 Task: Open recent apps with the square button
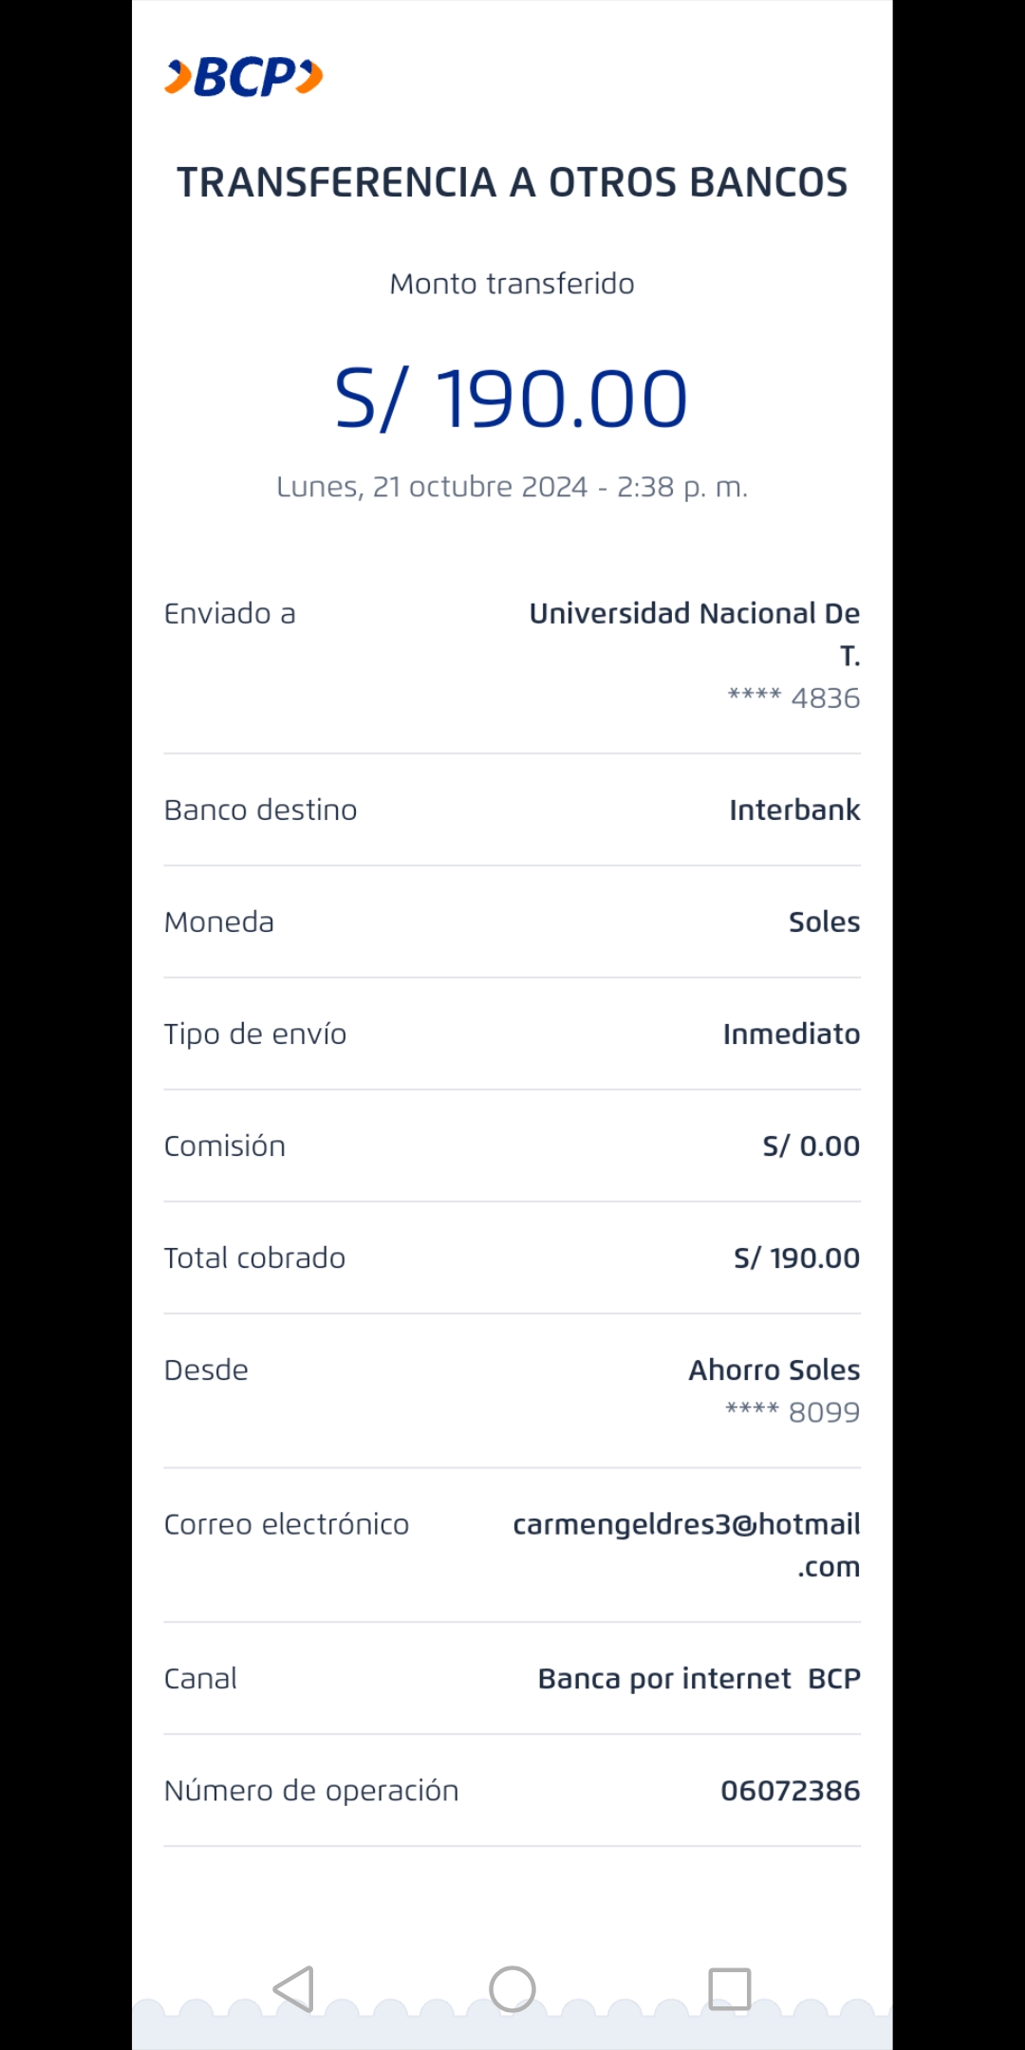point(729,1988)
